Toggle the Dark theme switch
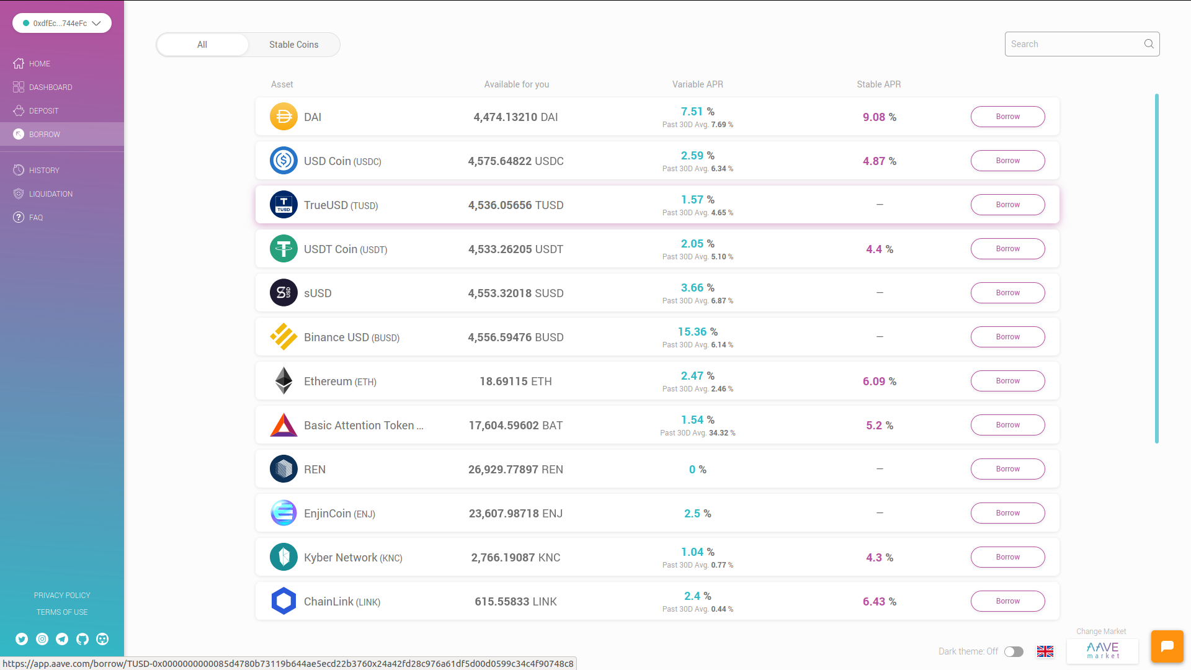This screenshot has height=670, width=1191. click(1014, 651)
